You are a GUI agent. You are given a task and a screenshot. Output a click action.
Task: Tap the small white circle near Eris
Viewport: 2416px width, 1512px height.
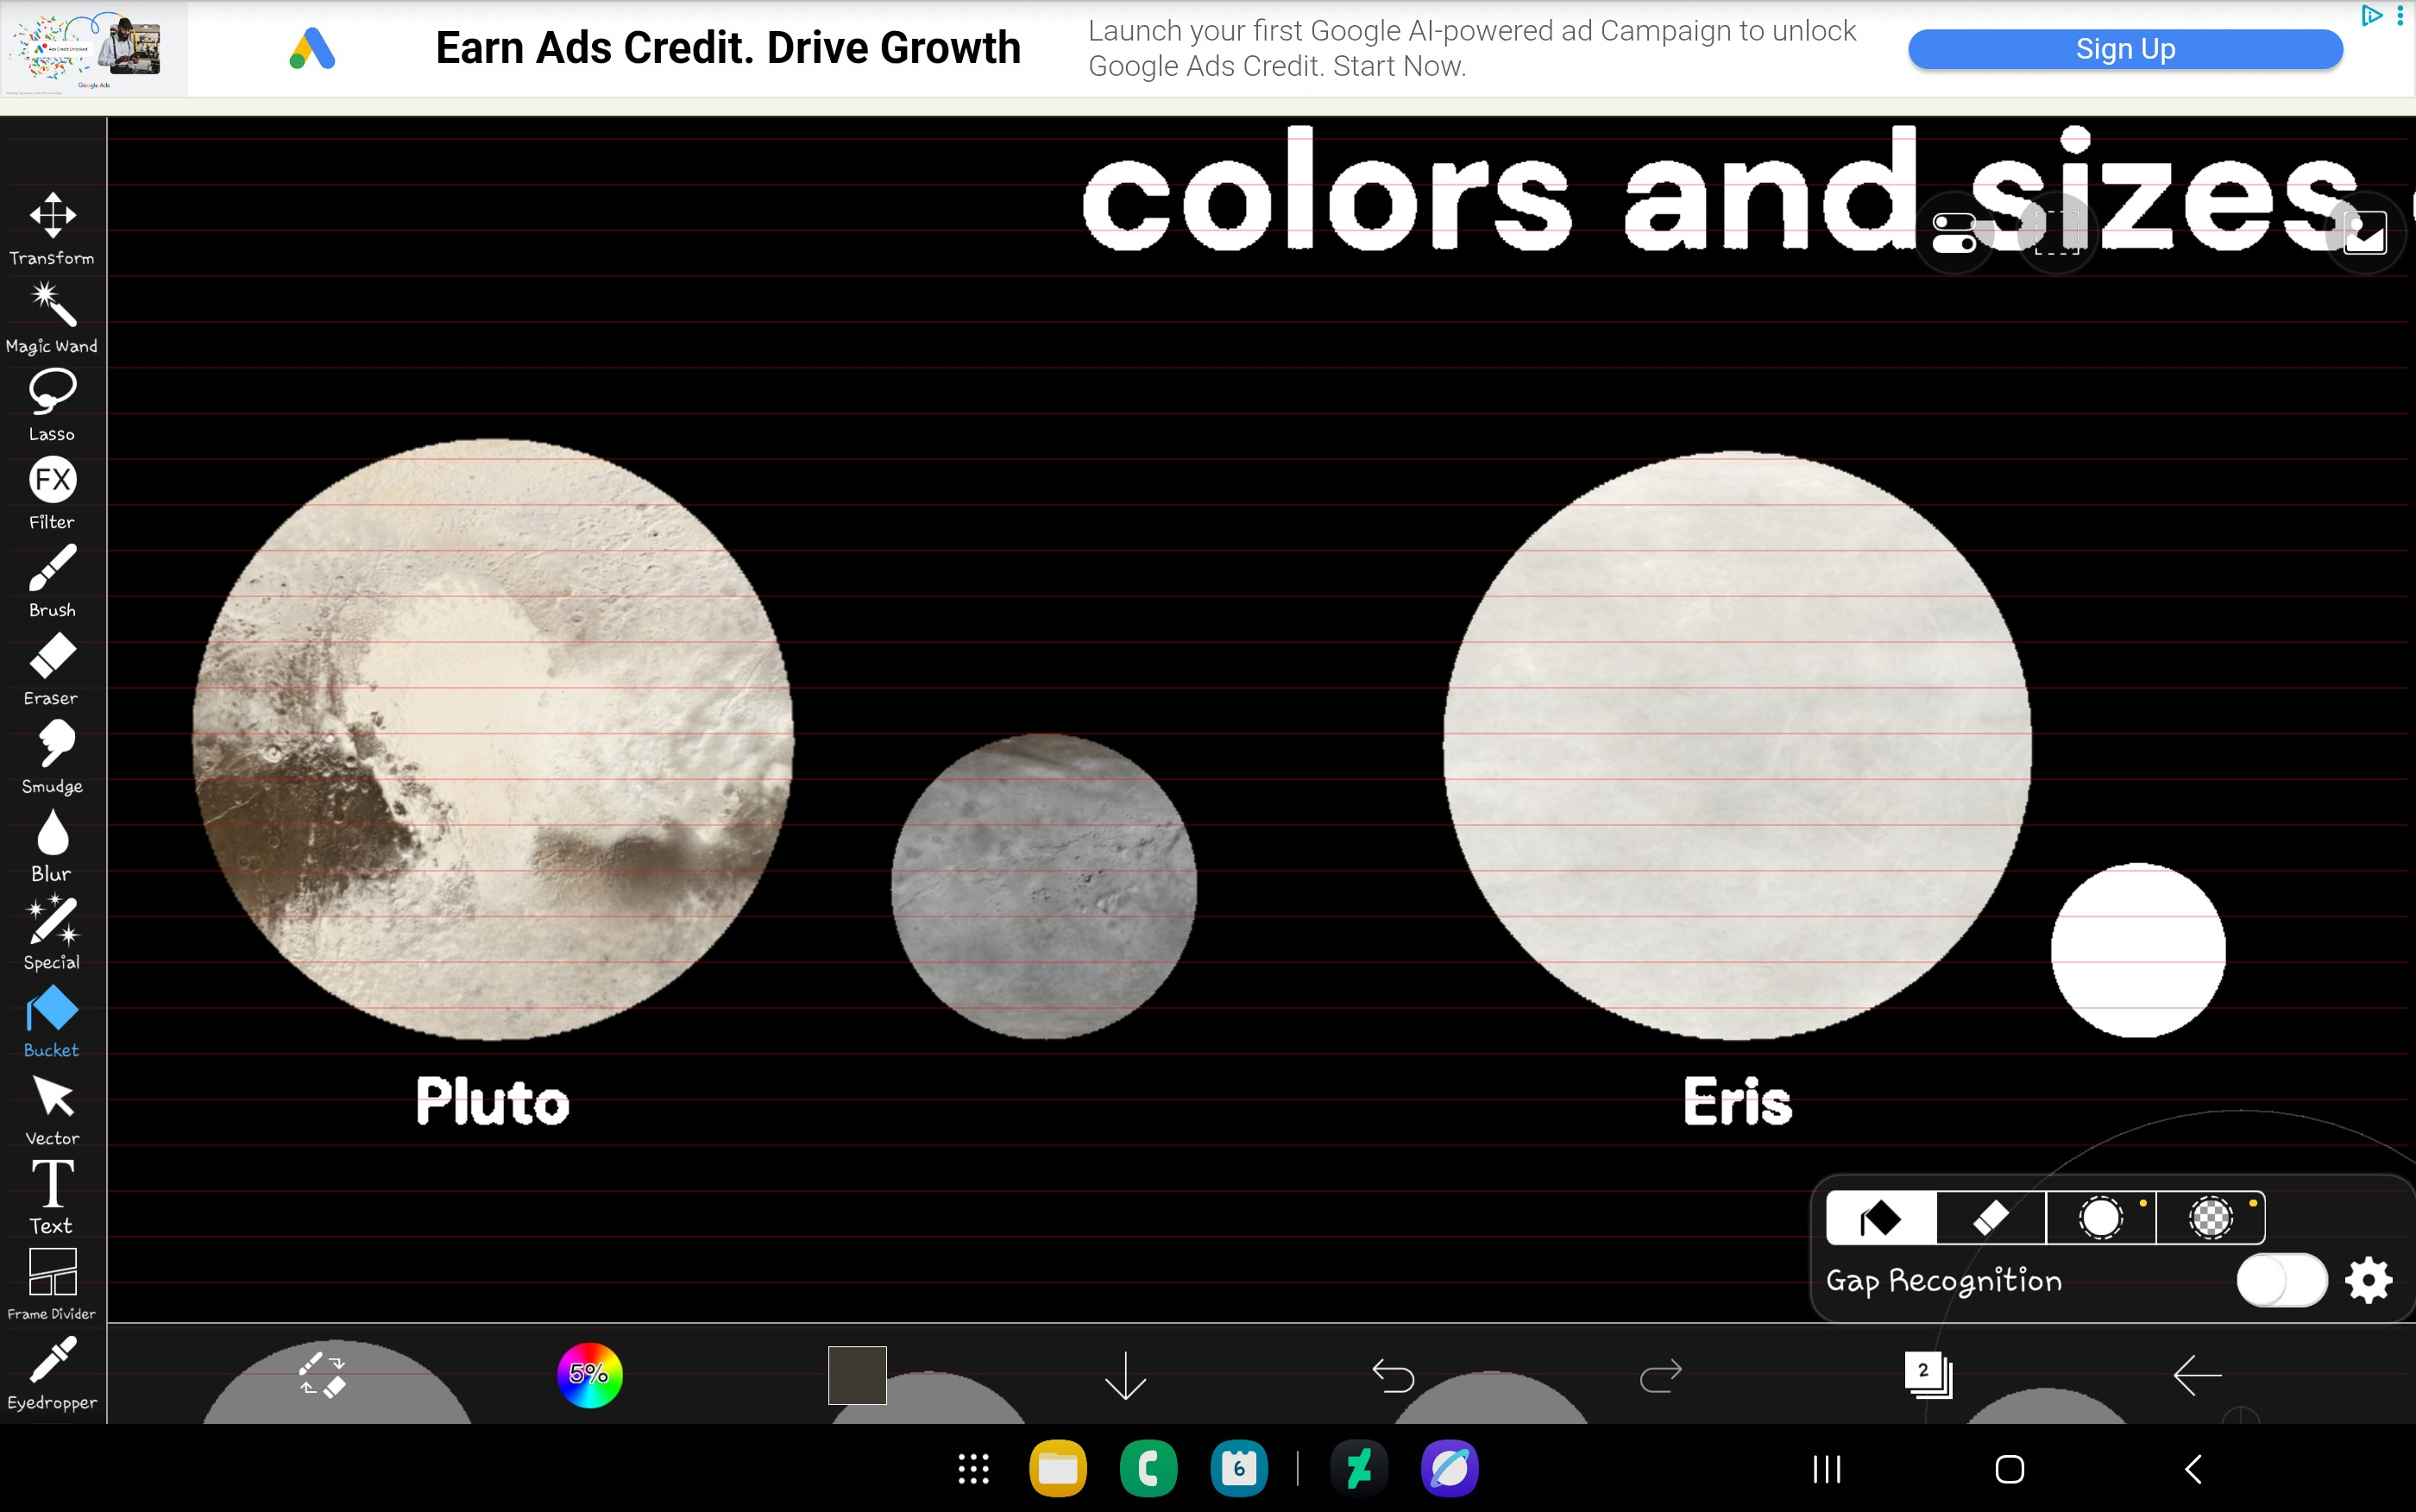(x=2138, y=950)
